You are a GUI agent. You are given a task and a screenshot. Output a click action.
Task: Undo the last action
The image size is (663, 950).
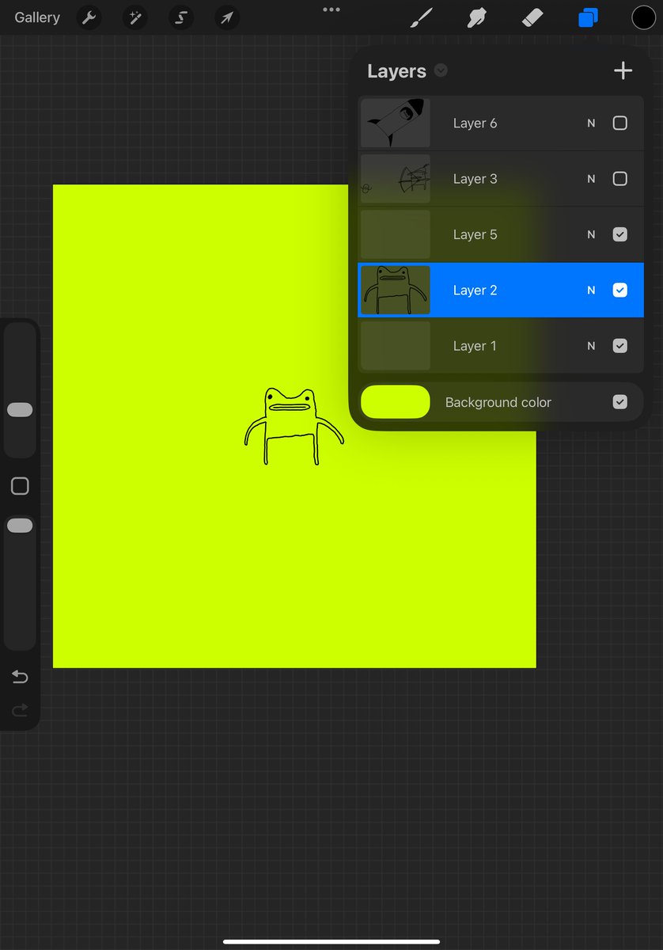tap(20, 677)
